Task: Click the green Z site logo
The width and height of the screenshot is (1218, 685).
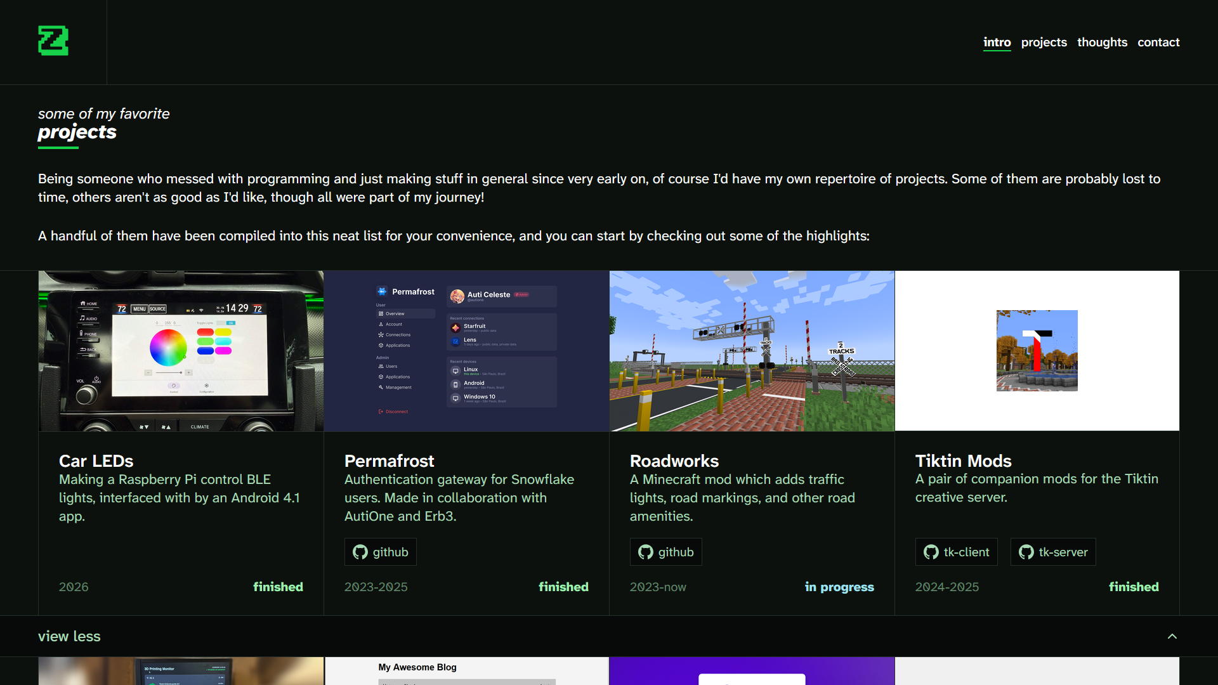Action: (x=53, y=41)
